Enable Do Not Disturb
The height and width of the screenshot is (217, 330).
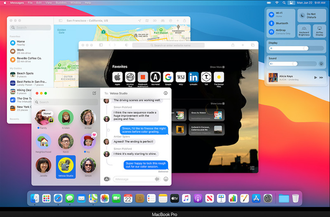[302, 15]
